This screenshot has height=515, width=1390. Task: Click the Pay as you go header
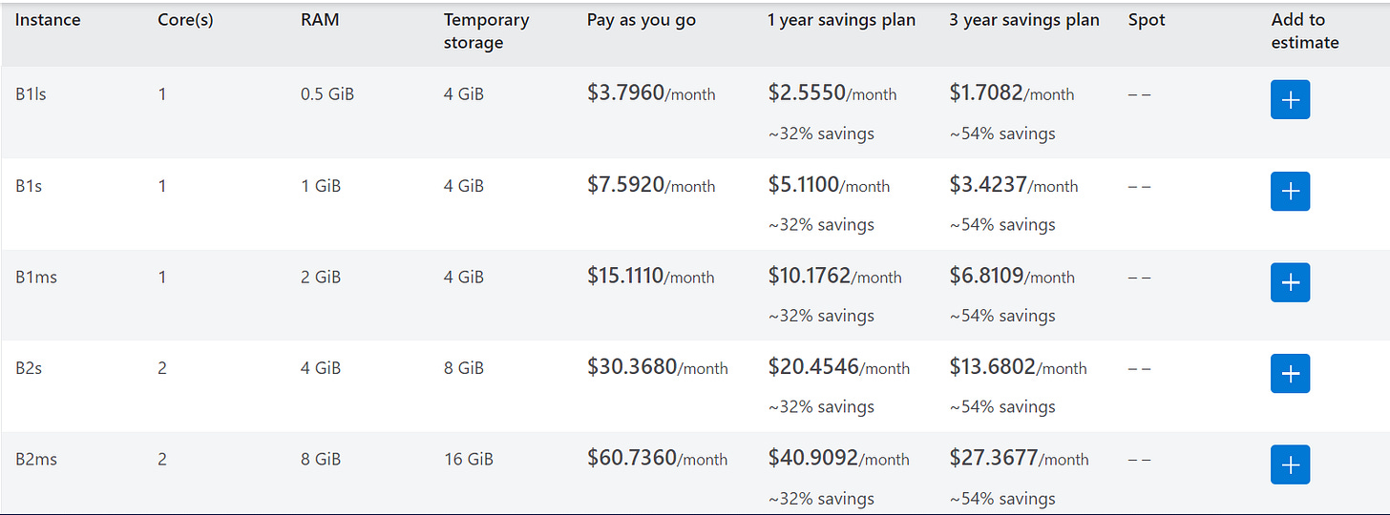pyautogui.click(x=641, y=20)
